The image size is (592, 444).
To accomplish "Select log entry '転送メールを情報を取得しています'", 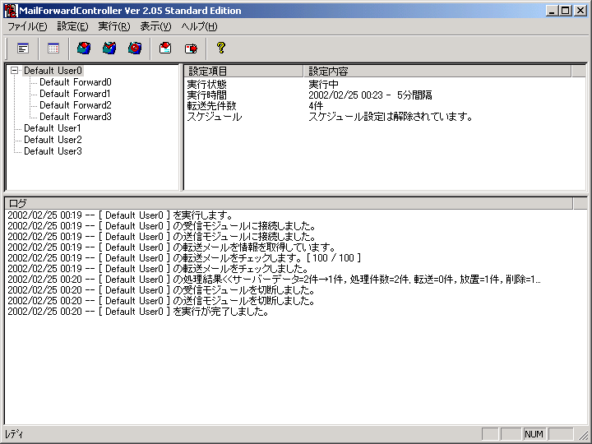I will point(171,247).
